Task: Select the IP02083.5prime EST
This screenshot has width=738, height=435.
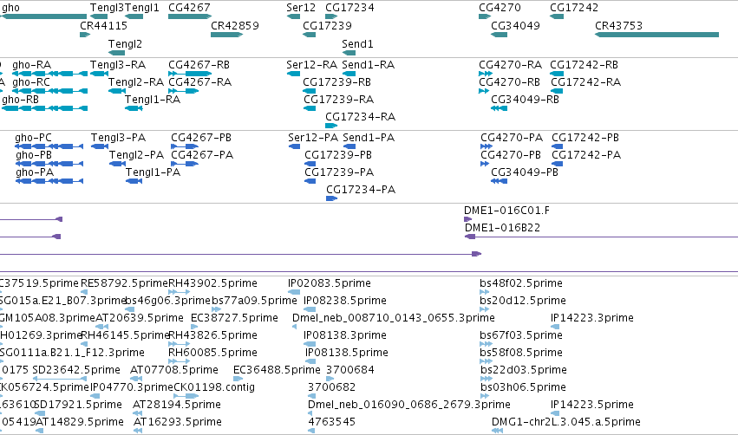Action: 293,293
